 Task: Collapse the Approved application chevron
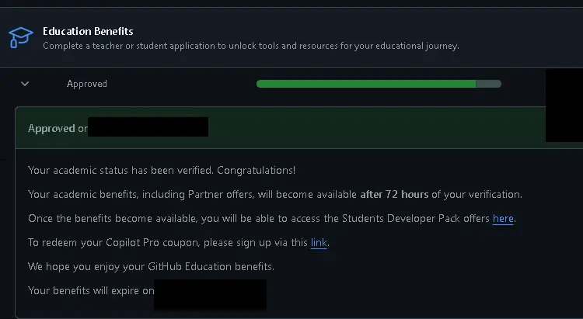click(25, 84)
